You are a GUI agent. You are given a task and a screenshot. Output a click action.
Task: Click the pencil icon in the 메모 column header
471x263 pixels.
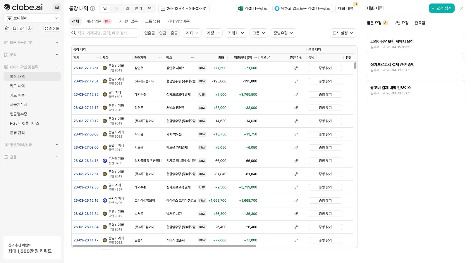(268, 58)
